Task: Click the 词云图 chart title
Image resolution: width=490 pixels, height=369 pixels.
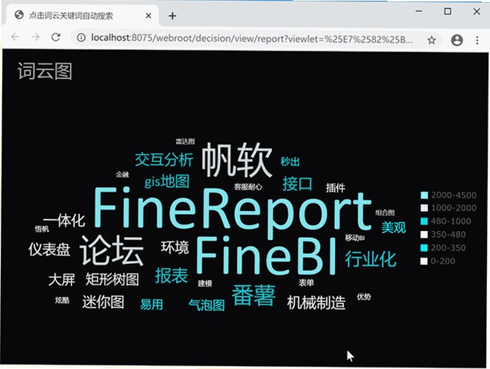Action: point(45,72)
